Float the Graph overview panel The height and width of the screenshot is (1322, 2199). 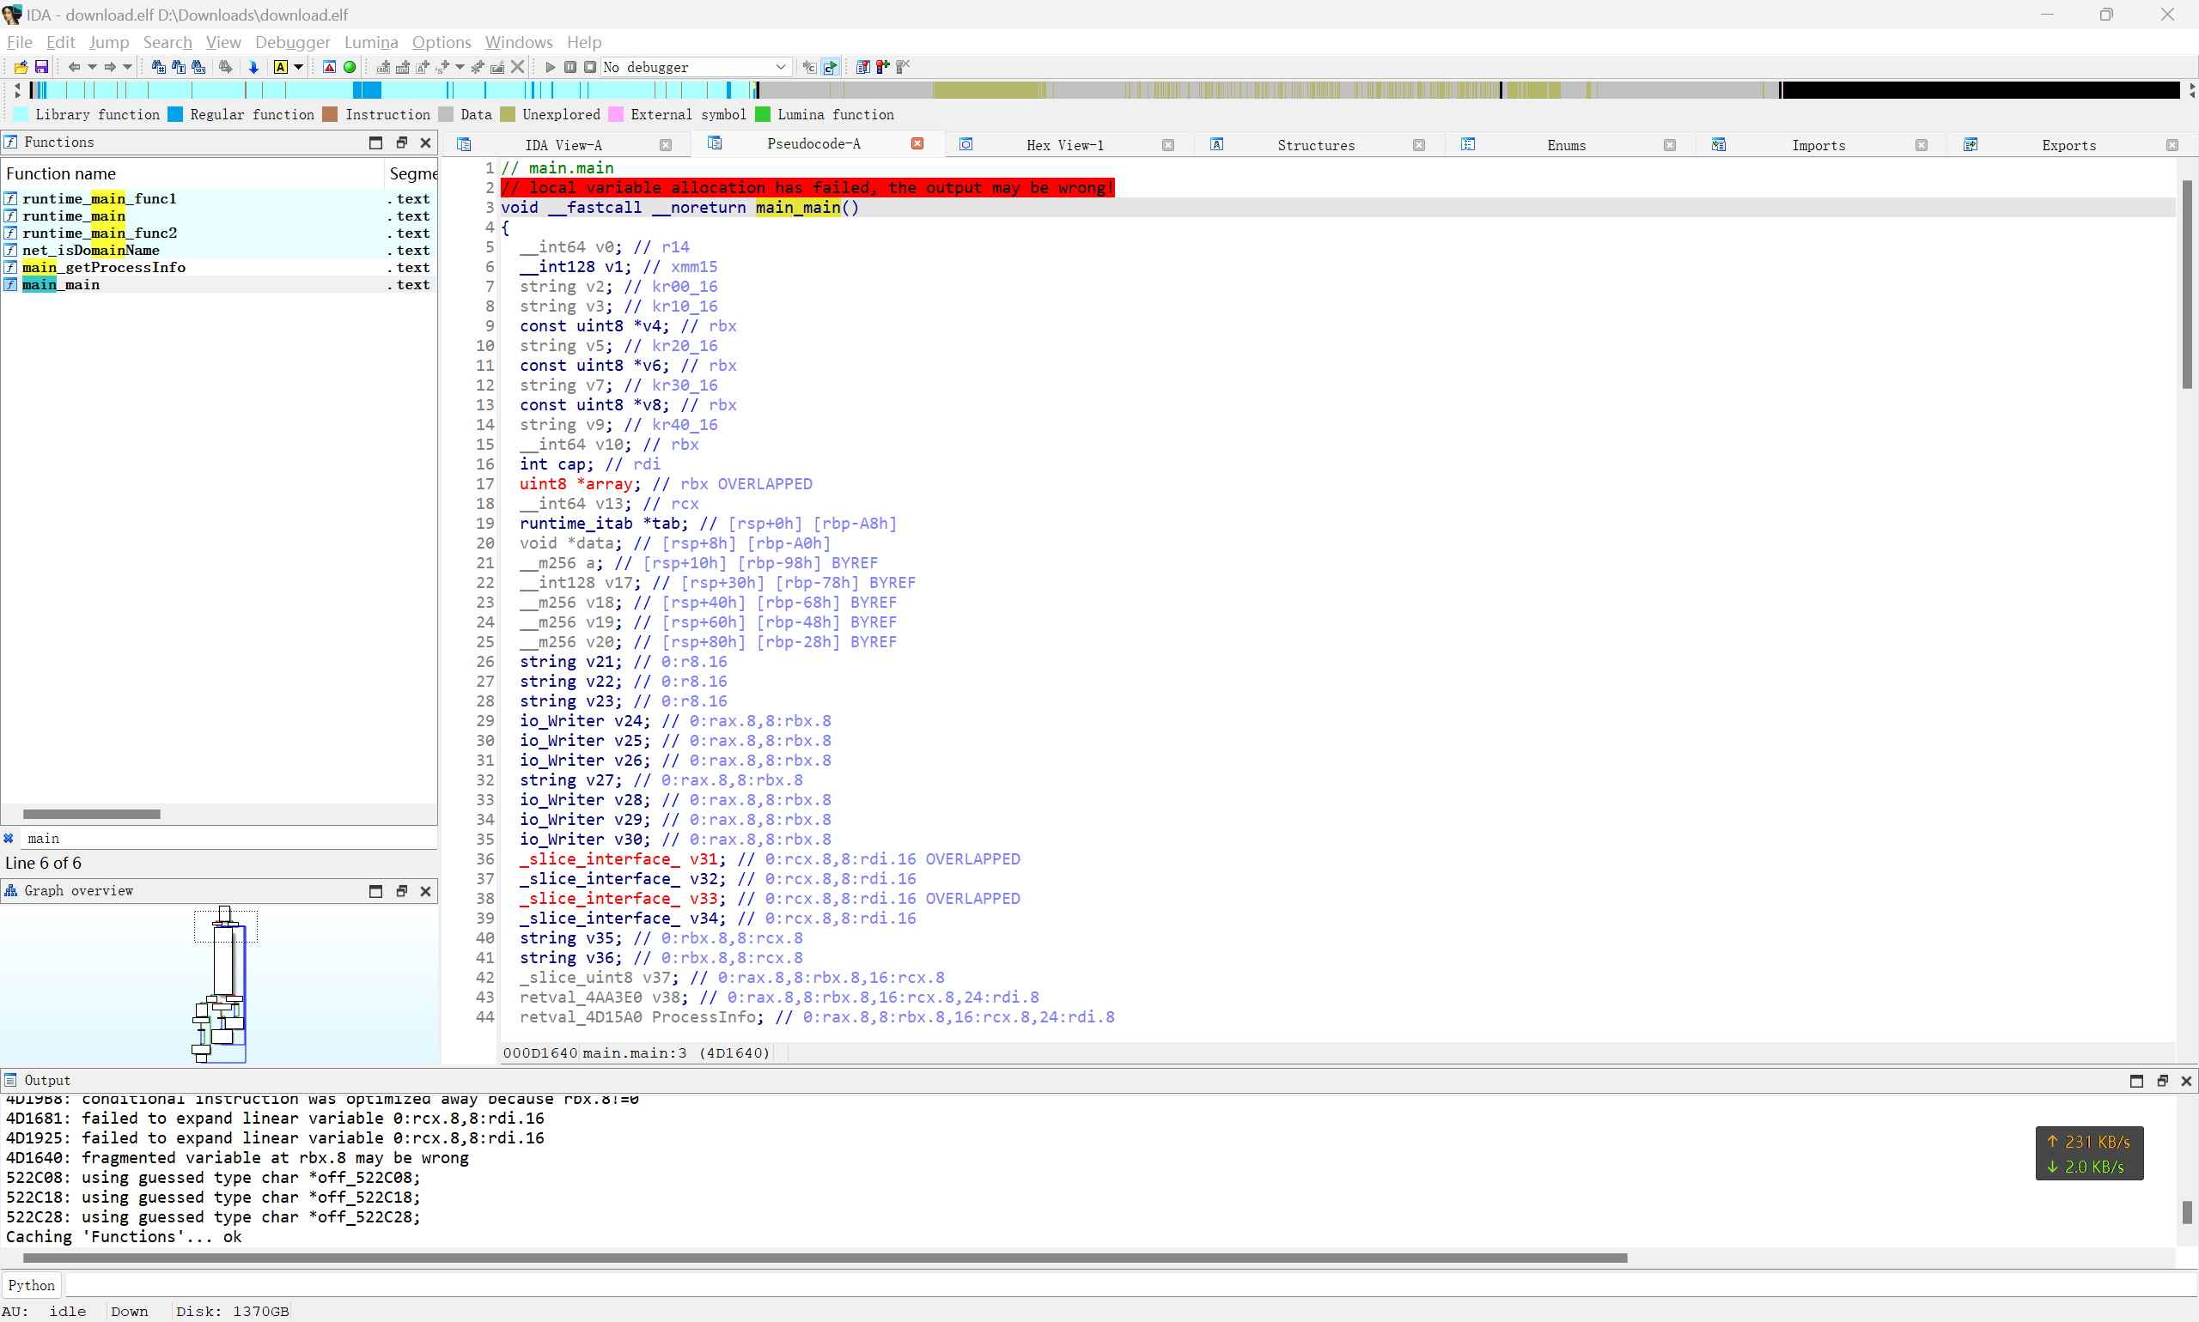(x=401, y=891)
